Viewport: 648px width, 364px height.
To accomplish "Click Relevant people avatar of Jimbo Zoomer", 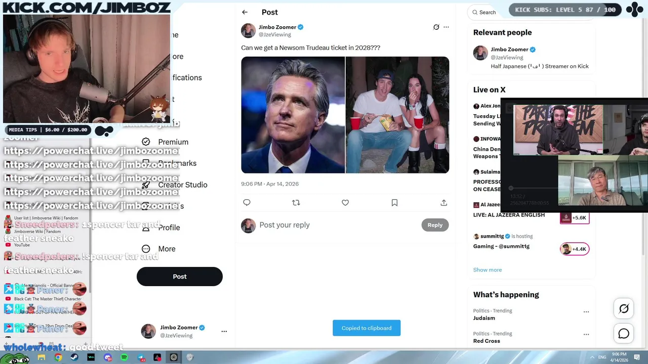I will tap(480, 53).
